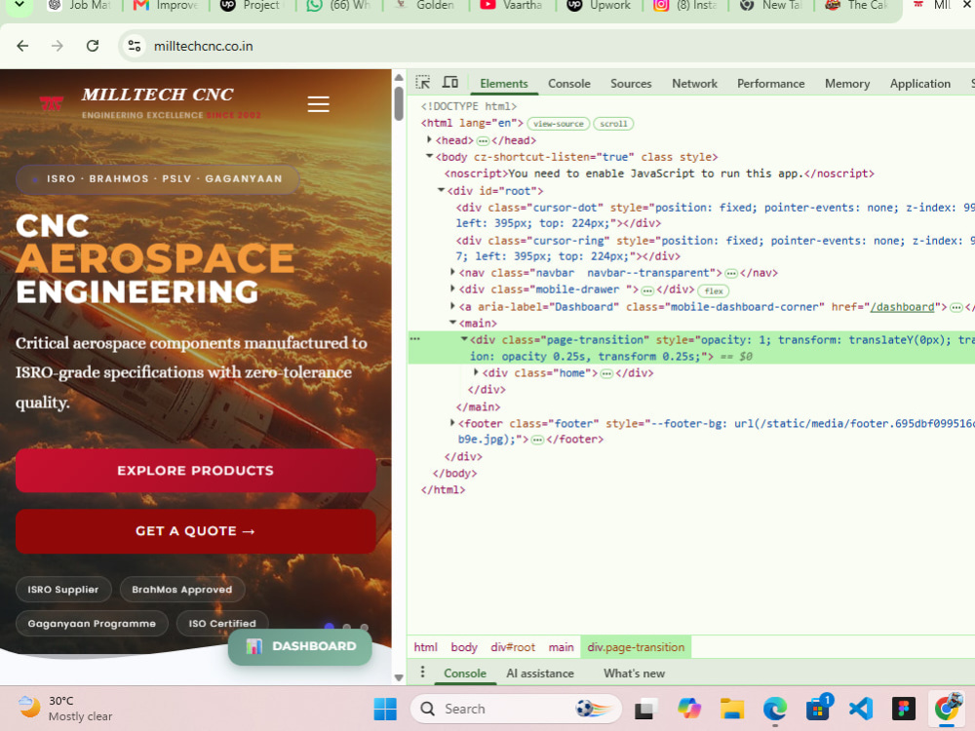Open the Console drawer tab
975x731 pixels.
pyautogui.click(x=465, y=673)
